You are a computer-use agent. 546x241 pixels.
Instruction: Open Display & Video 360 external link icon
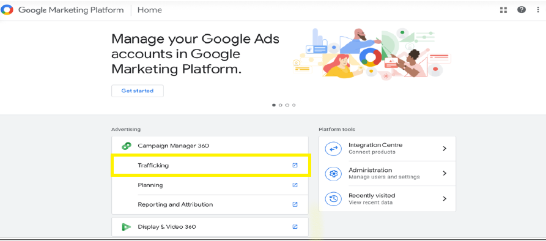click(x=295, y=227)
